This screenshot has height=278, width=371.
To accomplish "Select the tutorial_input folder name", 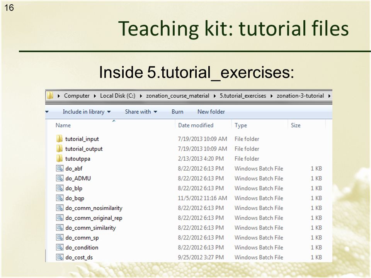I will (x=82, y=139).
